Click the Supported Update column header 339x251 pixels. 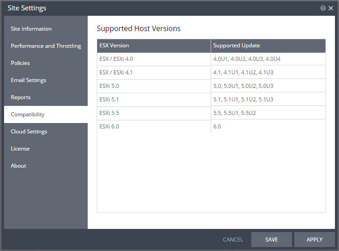pos(268,46)
